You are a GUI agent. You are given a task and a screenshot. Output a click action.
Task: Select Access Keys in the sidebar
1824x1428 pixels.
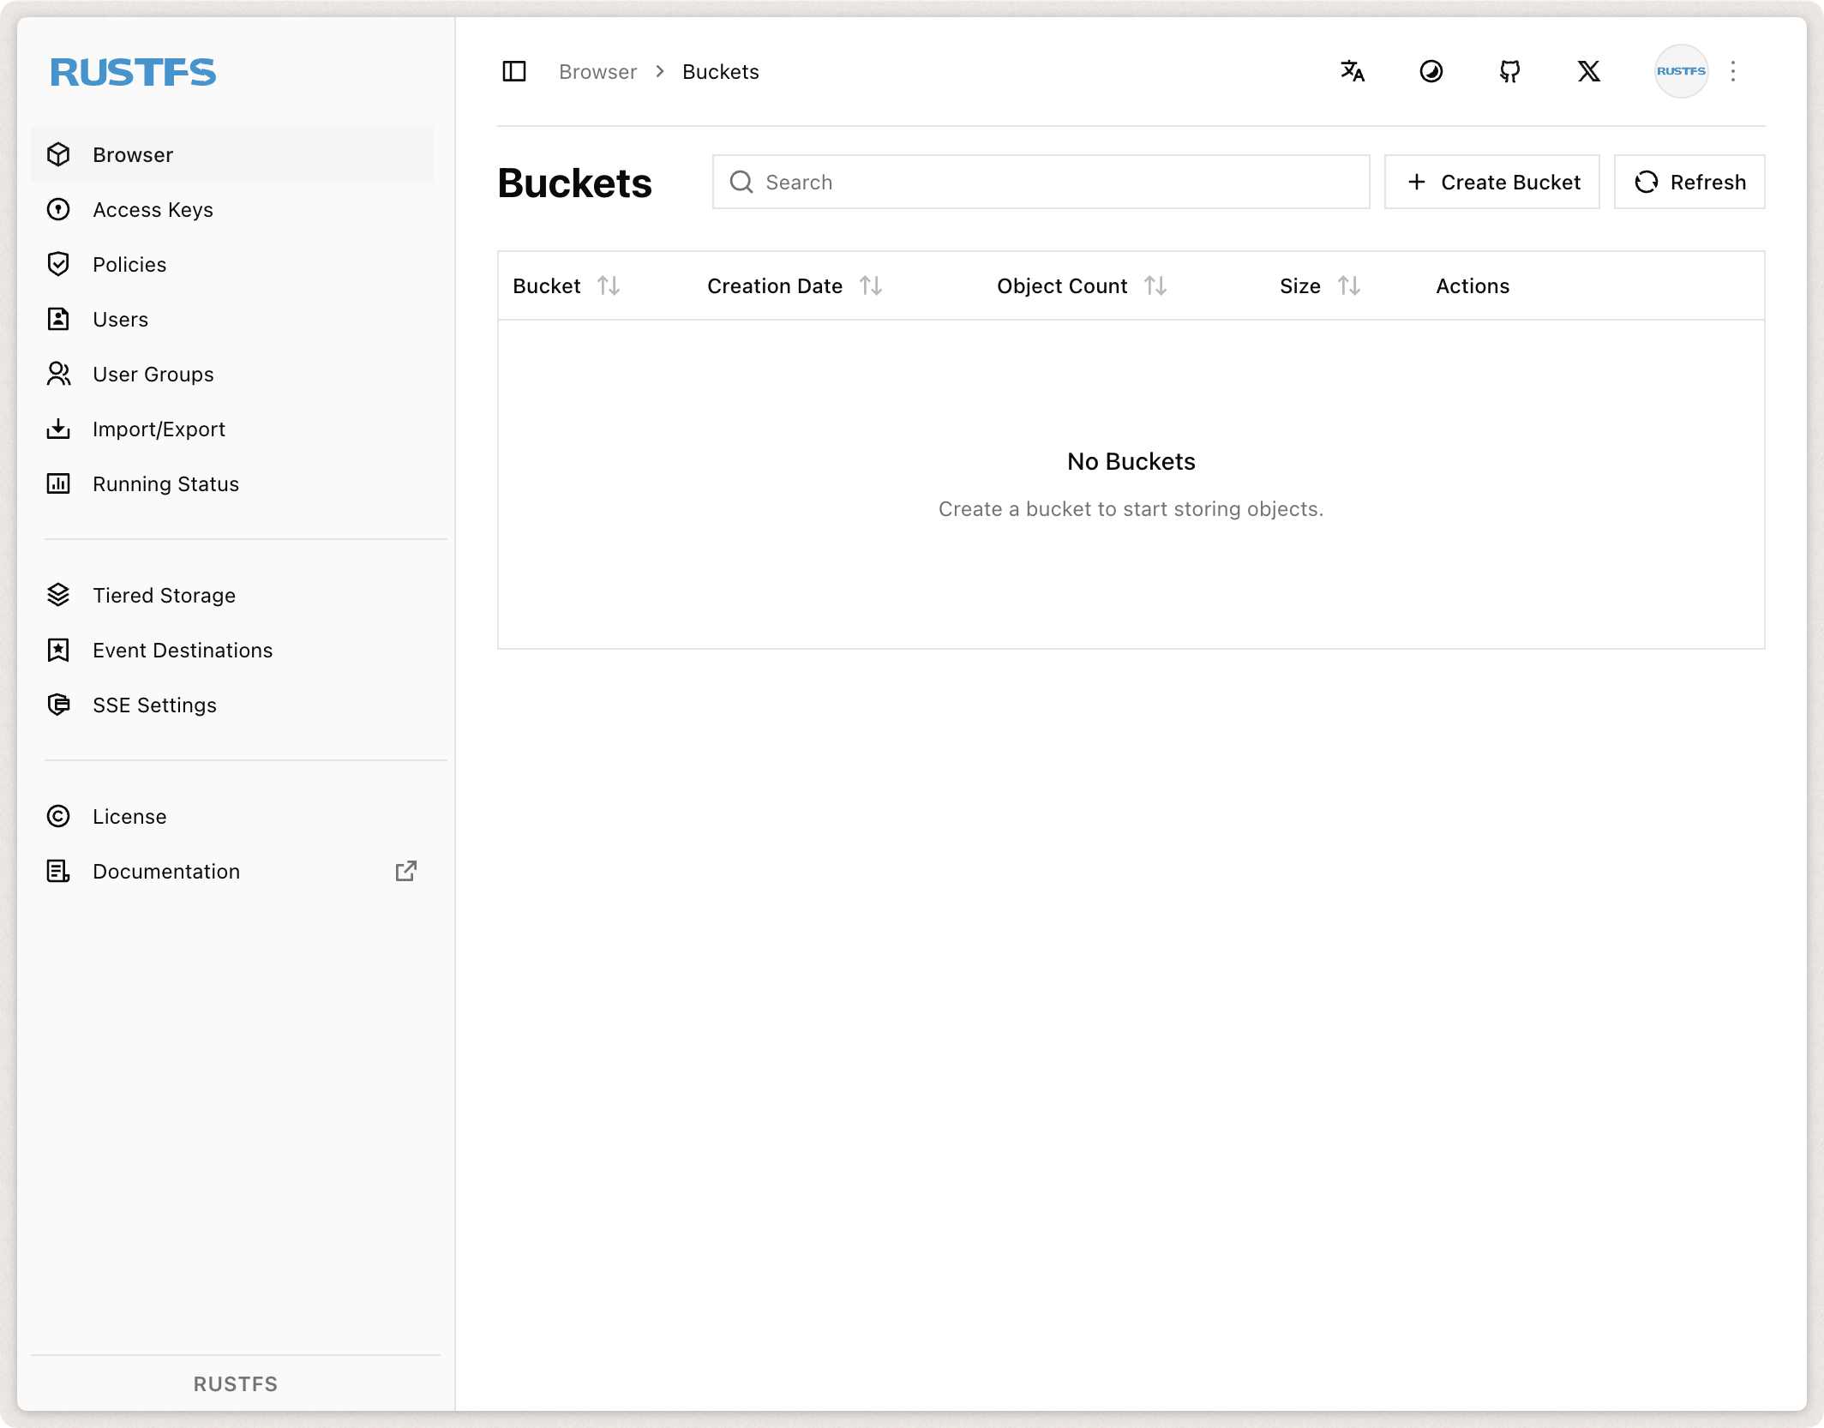[x=153, y=210]
